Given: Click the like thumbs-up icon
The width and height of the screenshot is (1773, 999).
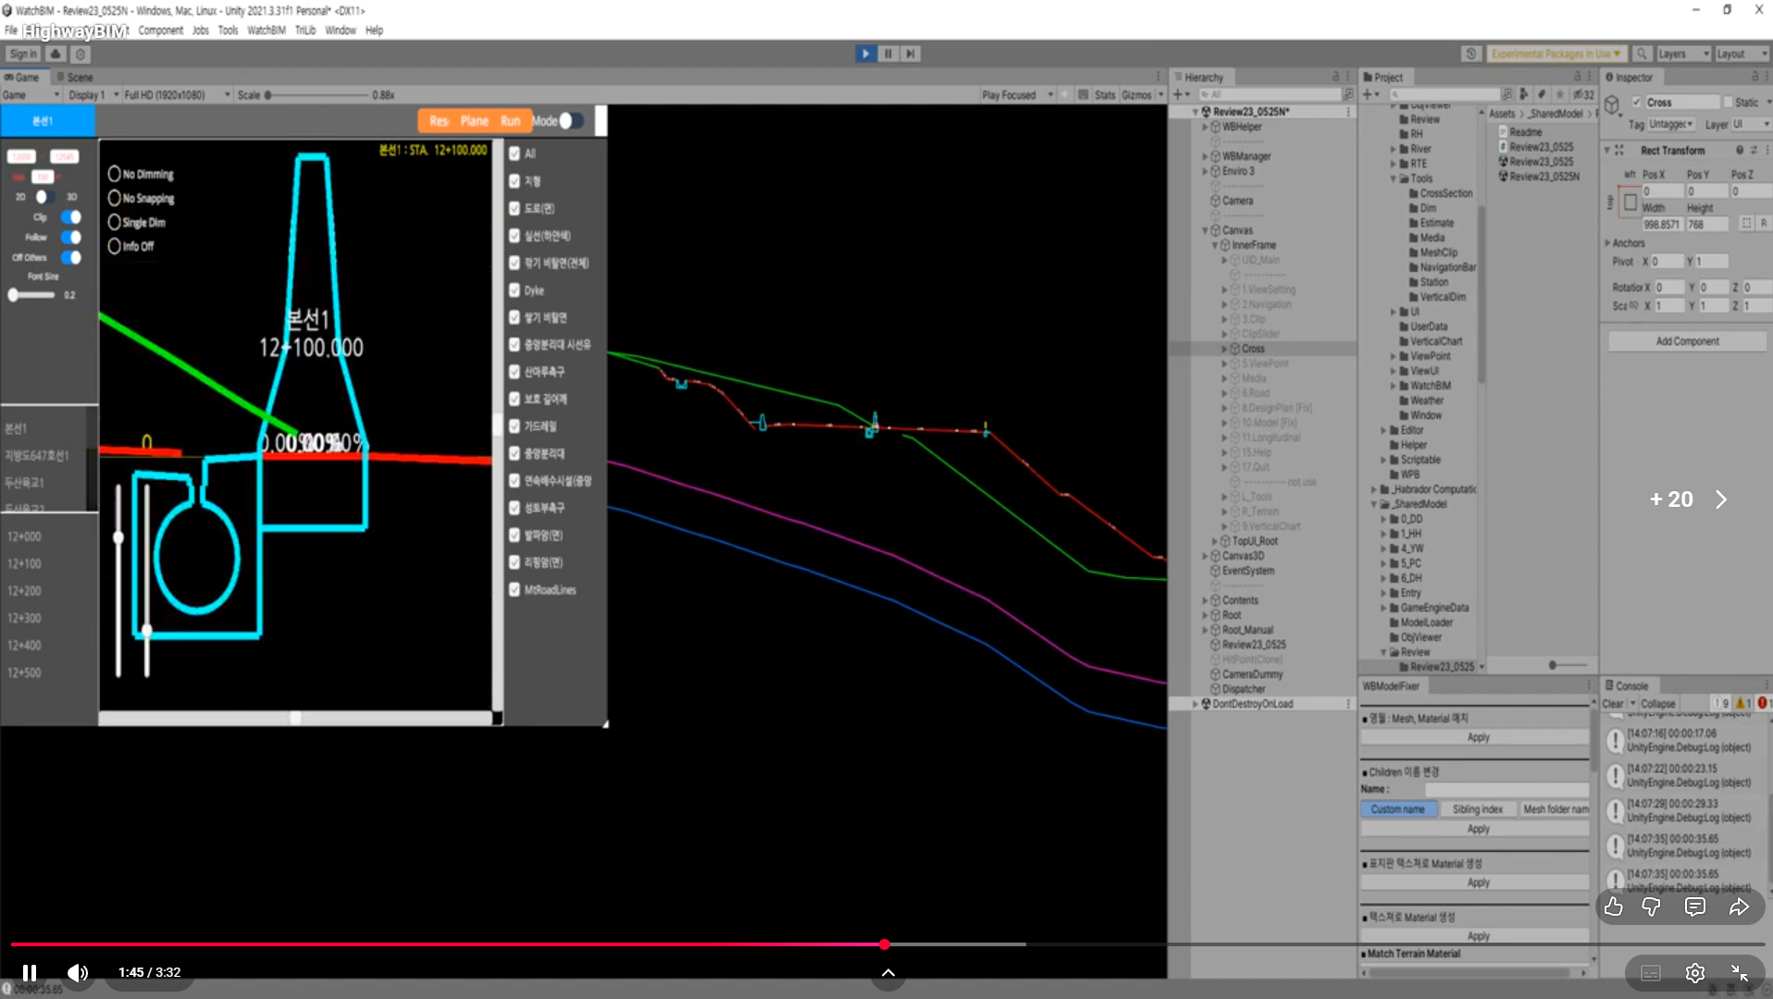Looking at the screenshot, I should pyautogui.click(x=1613, y=907).
